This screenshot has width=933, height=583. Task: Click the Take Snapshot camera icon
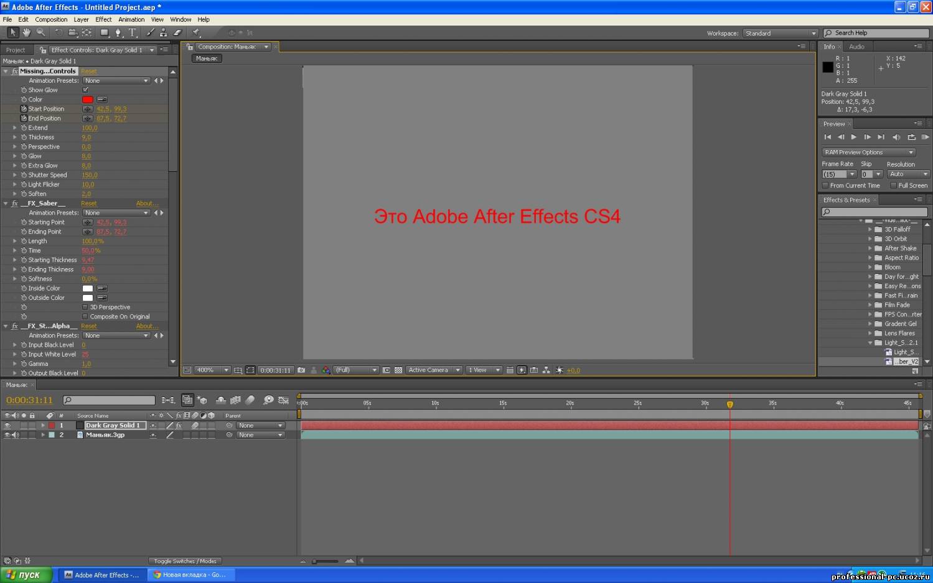coord(301,370)
